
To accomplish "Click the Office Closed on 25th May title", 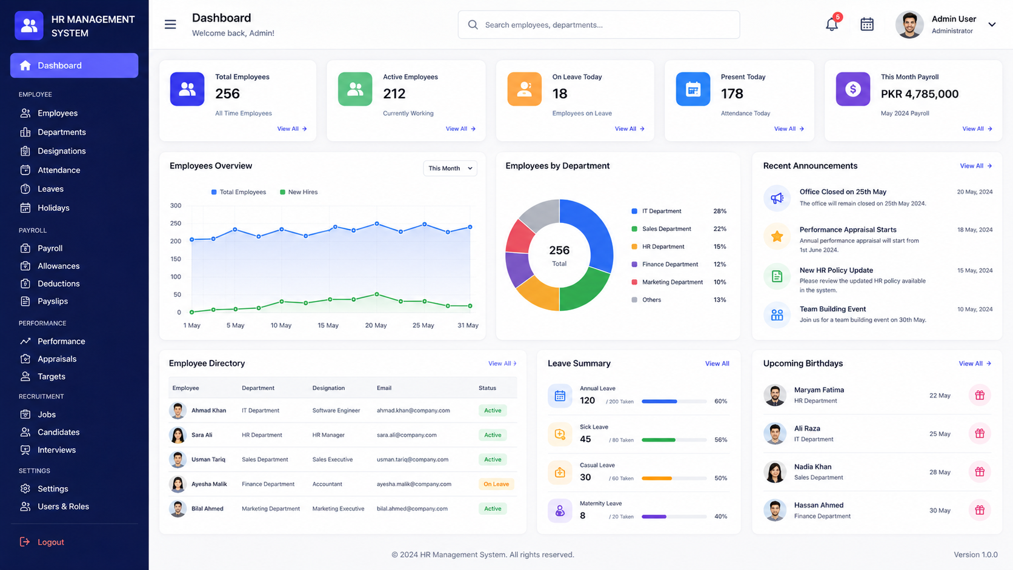I will [x=843, y=191].
